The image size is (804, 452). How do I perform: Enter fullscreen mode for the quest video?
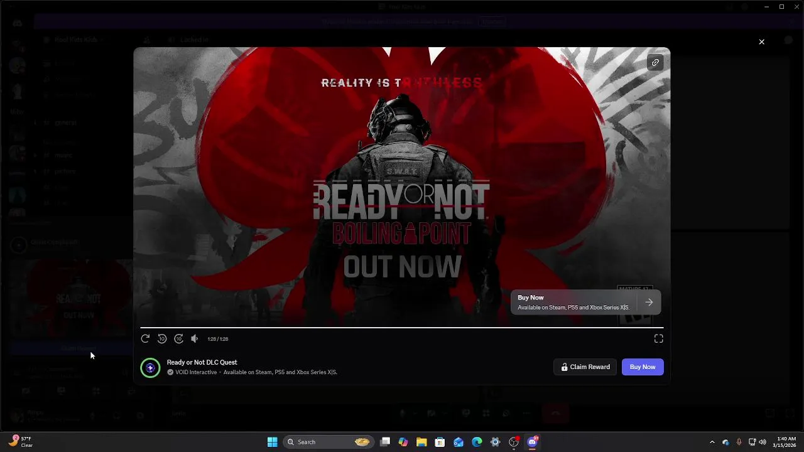point(658,338)
